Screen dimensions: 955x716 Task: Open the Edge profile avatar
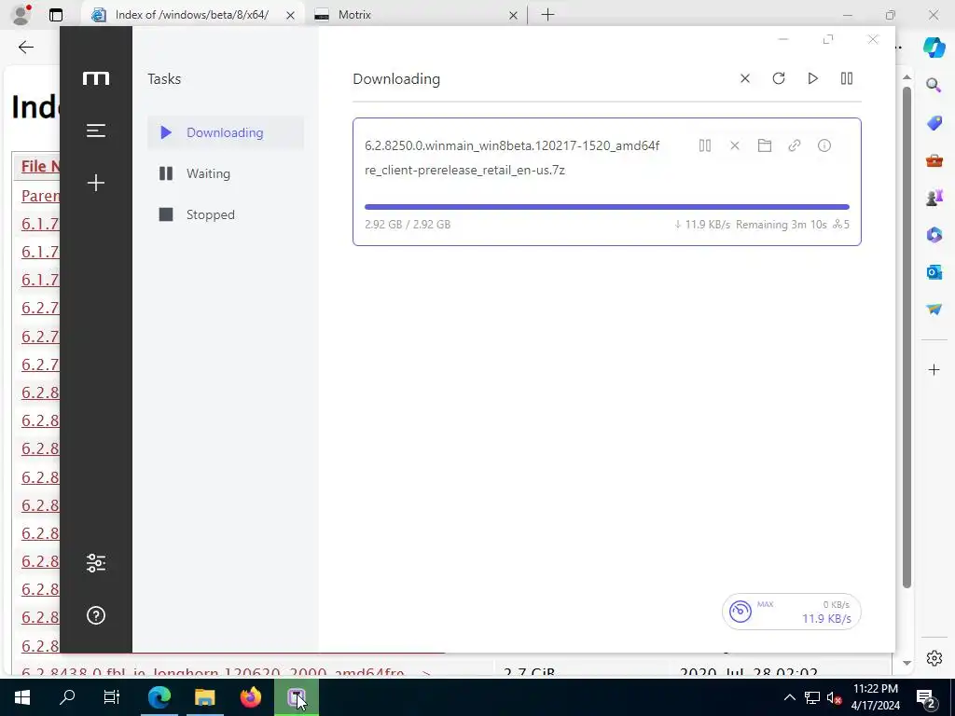pyautogui.click(x=21, y=15)
